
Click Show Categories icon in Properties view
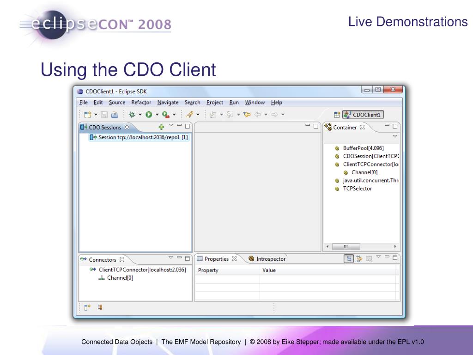[x=349, y=259]
